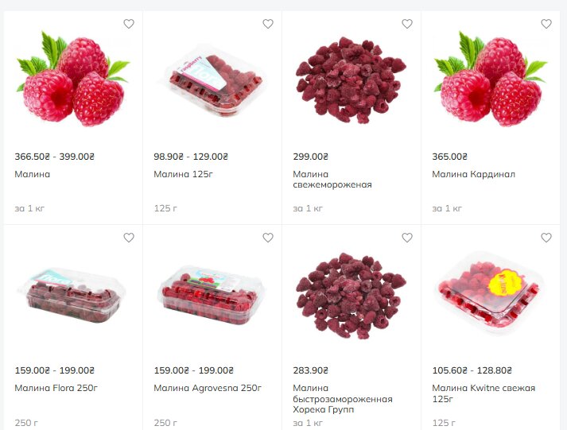Click the 366.50₴ - 399.00₴ price range
The width and height of the screenshot is (567, 430).
55,157
